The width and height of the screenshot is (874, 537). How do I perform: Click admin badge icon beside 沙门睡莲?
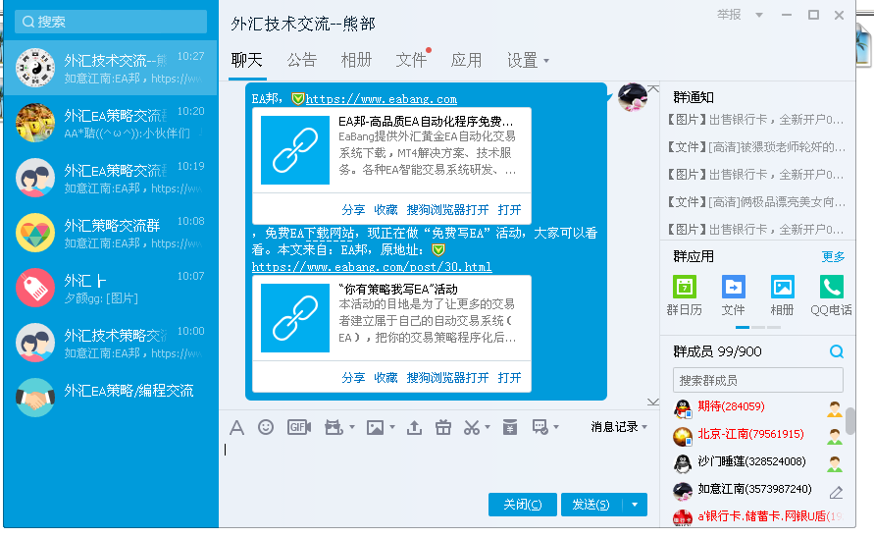[835, 464]
